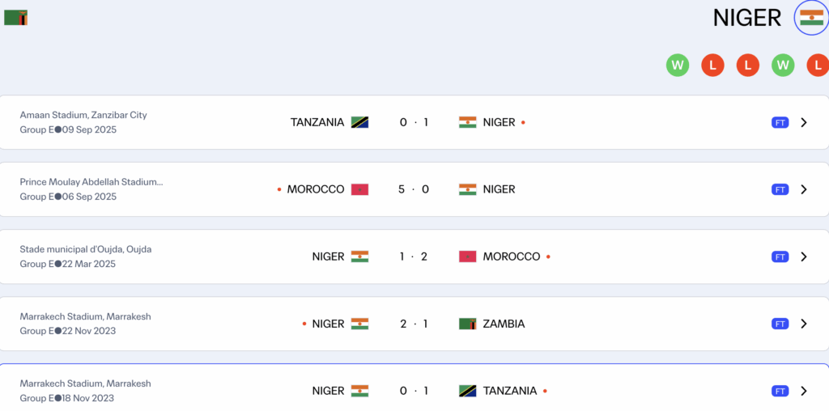The width and height of the screenshot is (829, 411).
Task: Click Morocco flag in the 5-0 match row
Action: pos(359,189)
